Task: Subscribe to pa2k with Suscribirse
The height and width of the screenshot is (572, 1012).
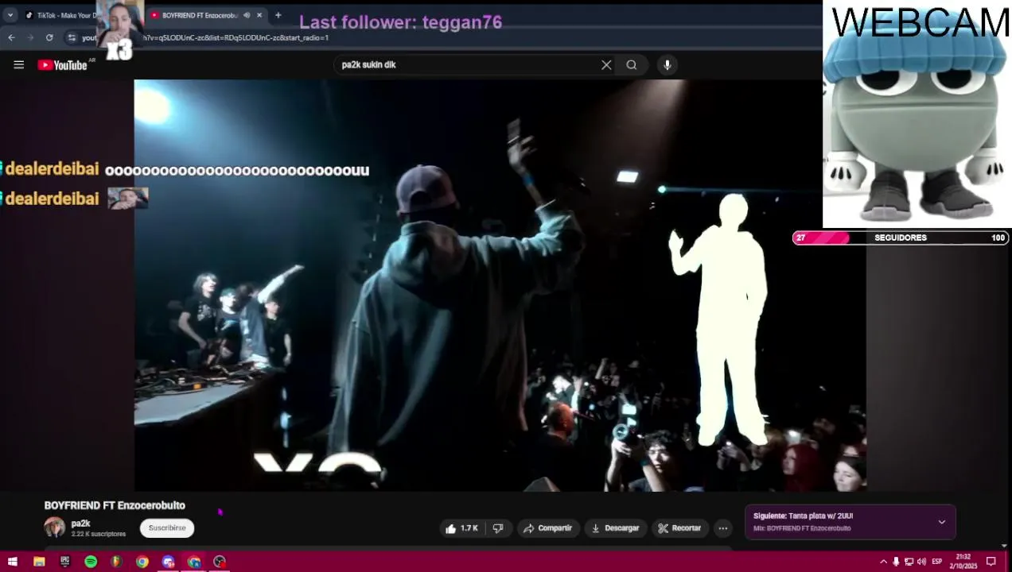Action: pyautogui.click(x=167, y=528)
